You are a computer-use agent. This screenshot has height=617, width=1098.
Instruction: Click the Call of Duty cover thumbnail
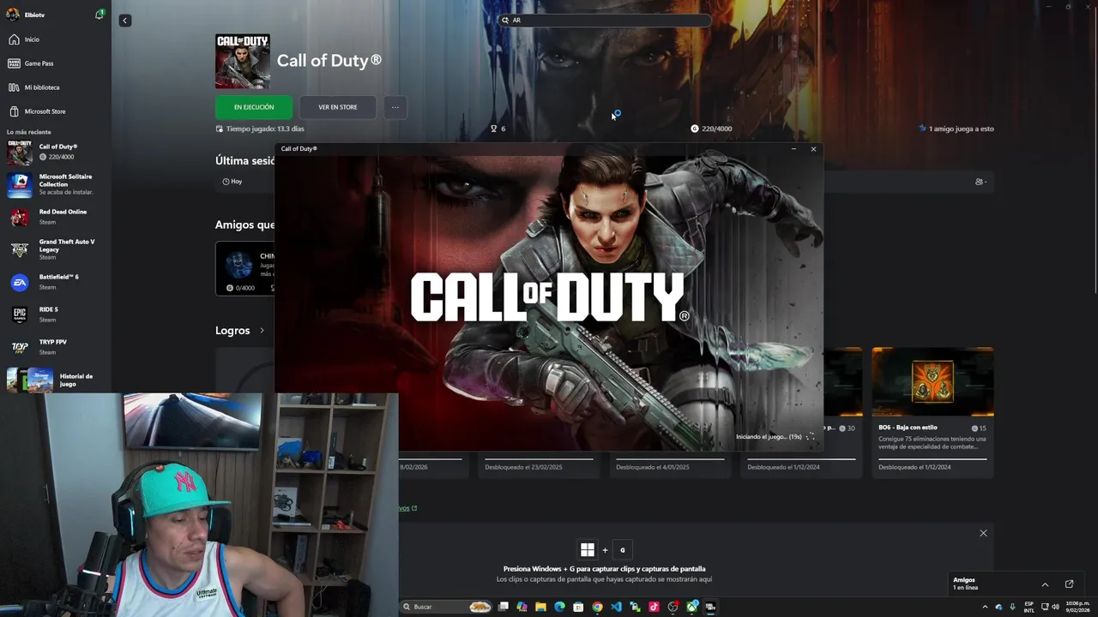(x=242, y=62)
